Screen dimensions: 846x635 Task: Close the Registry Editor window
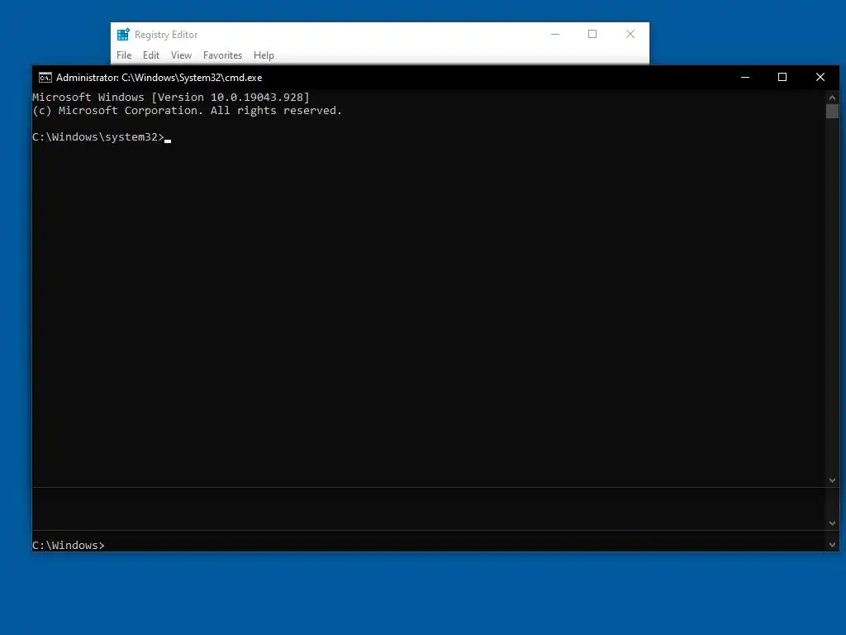point(630,34)
